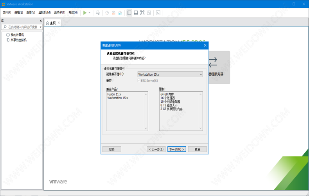
Task: Toggle the ESX Server(S) checkbox
Action: (x=139, y=81)
